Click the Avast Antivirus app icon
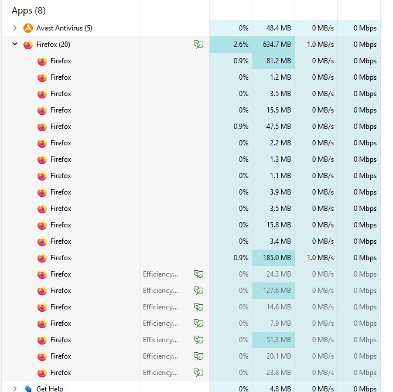Screen dimensions: 393x392 point(28,28)
